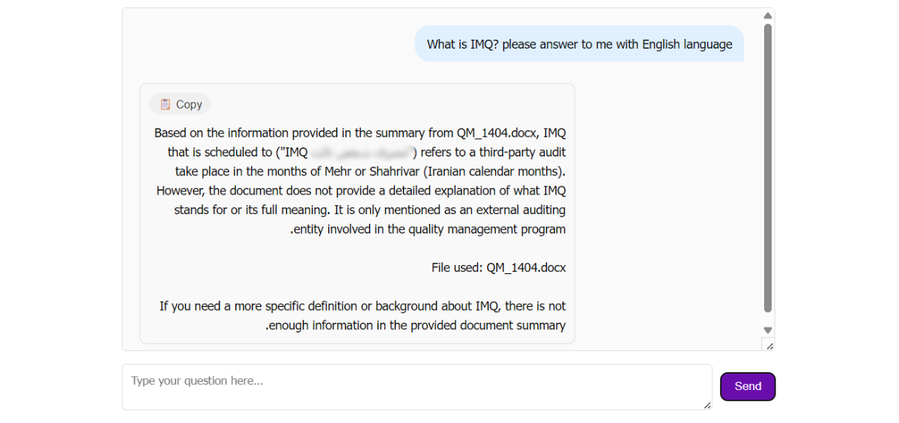The image size is (899, 423).
Task: Click the chat scrollbar down arrow
Action: (x=767, y=330)
